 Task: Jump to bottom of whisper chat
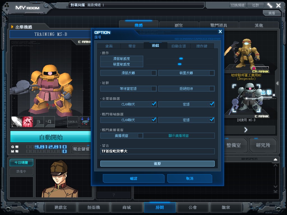(x=275, y=191)
